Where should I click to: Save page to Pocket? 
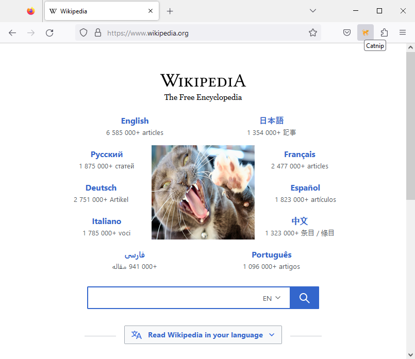[x=347, y=32]
